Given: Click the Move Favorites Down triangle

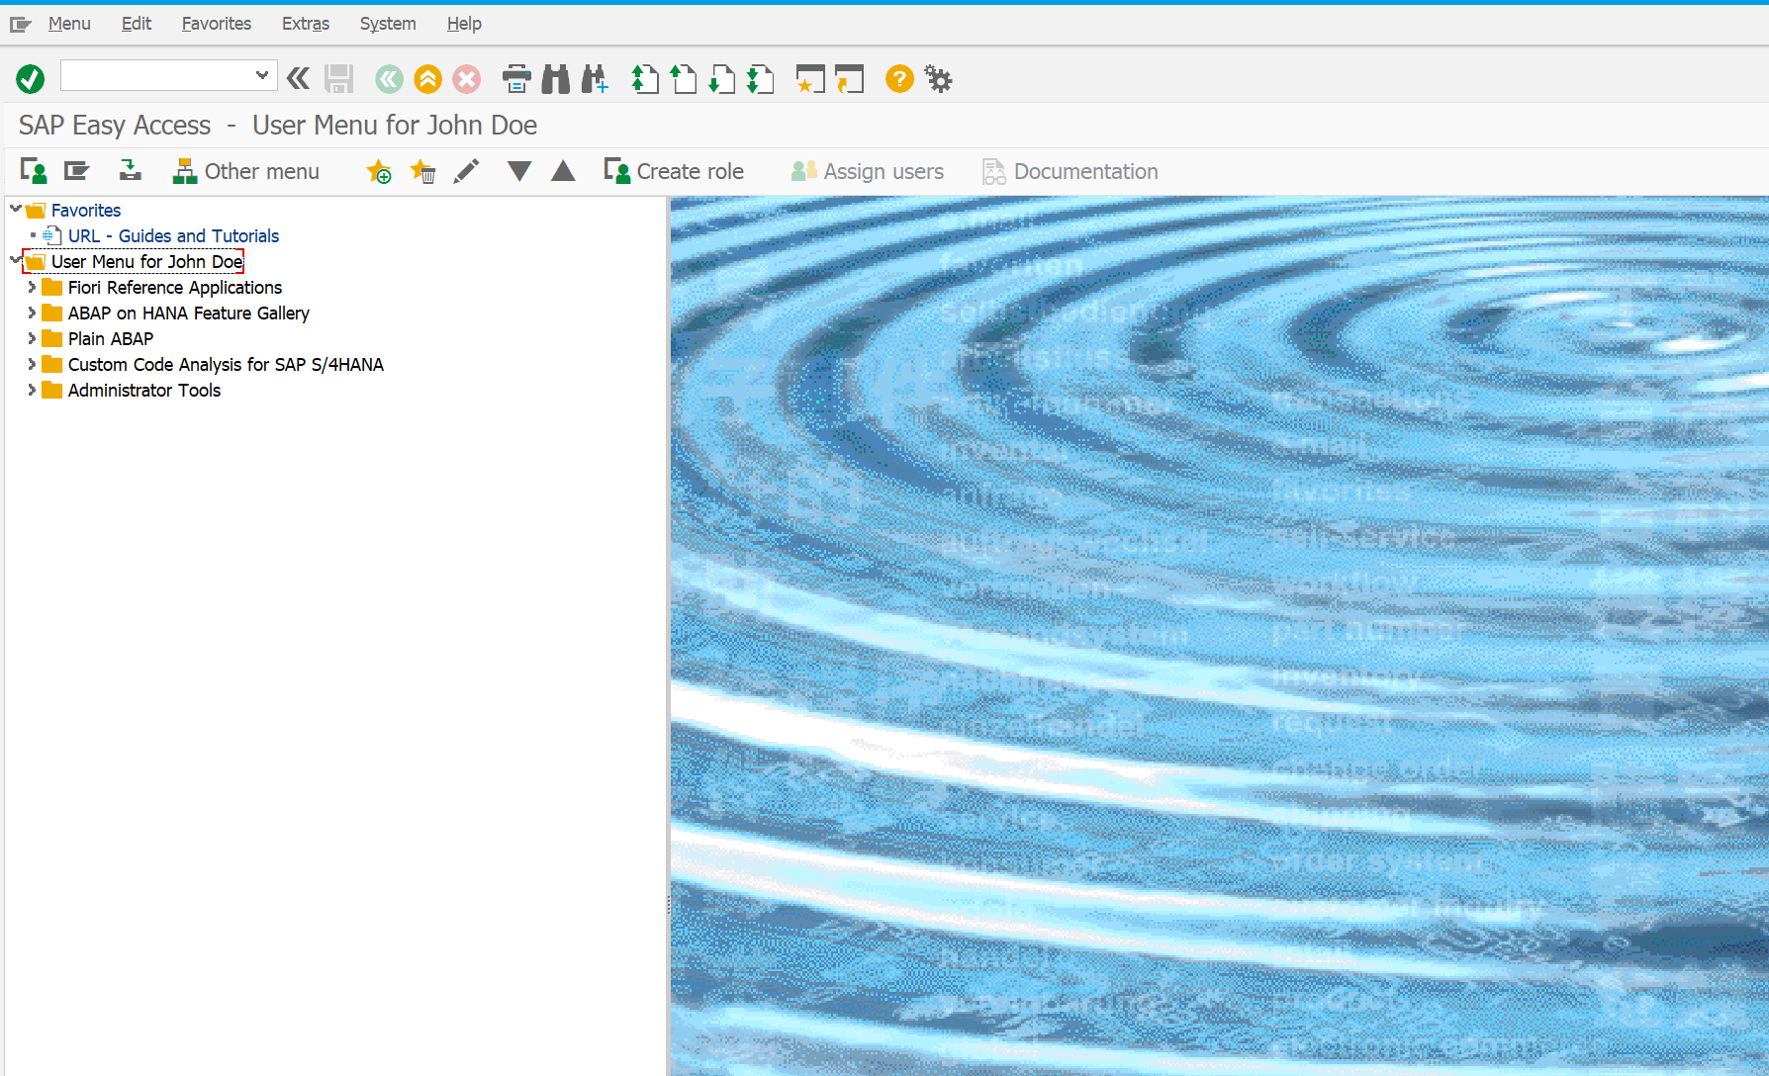Looking at the screenshot, I should [x=519, y=171].
